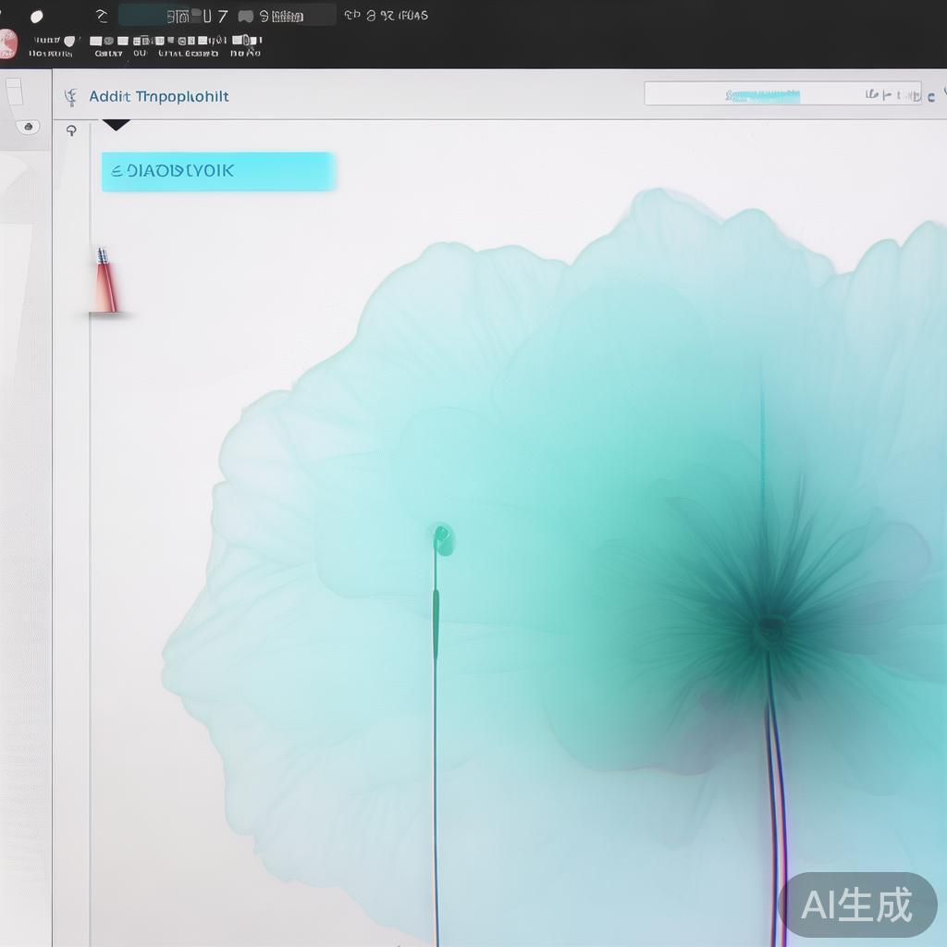Click the white oval icon in title bar
Image resolution: width=947 pixels, height=947 pixels.
pyautogui.click(x=37, y=17)
